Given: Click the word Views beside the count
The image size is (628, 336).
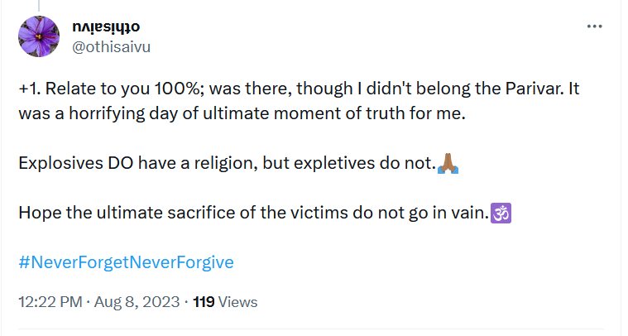Looking at the screenshot, I should click(238, 301).
